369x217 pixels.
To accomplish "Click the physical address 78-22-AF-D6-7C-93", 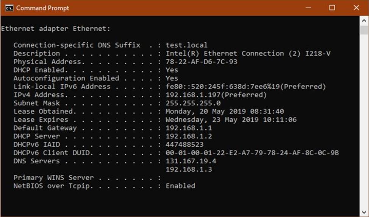I will pyautogui.click(x=202, y=62).
